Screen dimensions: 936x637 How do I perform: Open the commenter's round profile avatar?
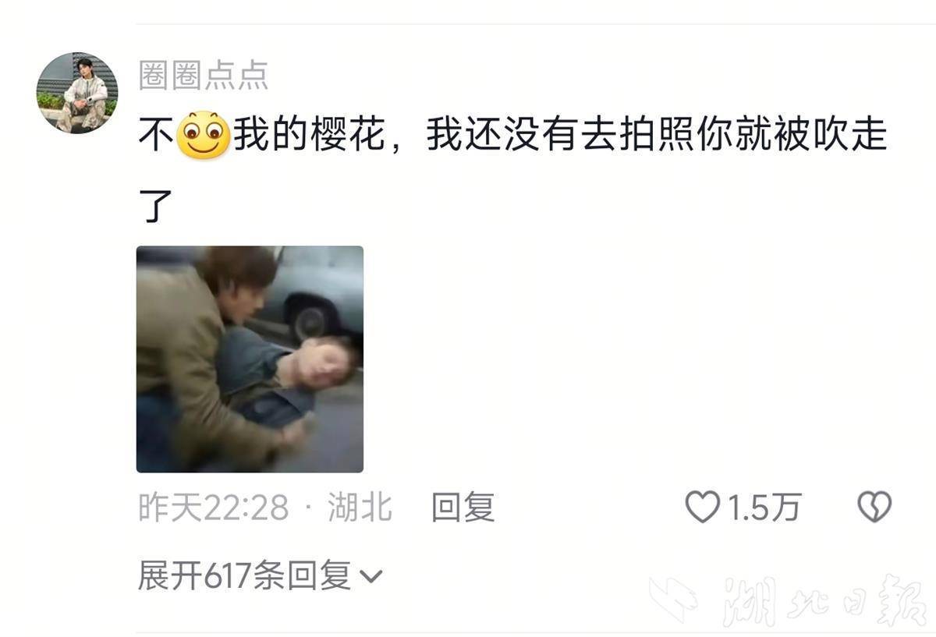point(77,93)
